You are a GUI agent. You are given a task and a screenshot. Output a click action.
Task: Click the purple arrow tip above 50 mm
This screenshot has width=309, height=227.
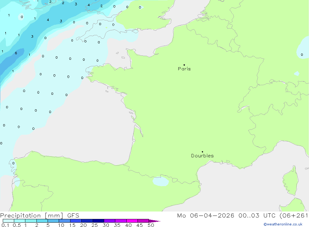tap(154, 221)
